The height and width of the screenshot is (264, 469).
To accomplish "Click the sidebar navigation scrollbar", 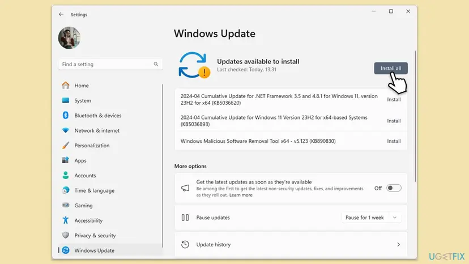I will 163,165.
